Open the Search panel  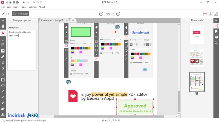[216, 43]
